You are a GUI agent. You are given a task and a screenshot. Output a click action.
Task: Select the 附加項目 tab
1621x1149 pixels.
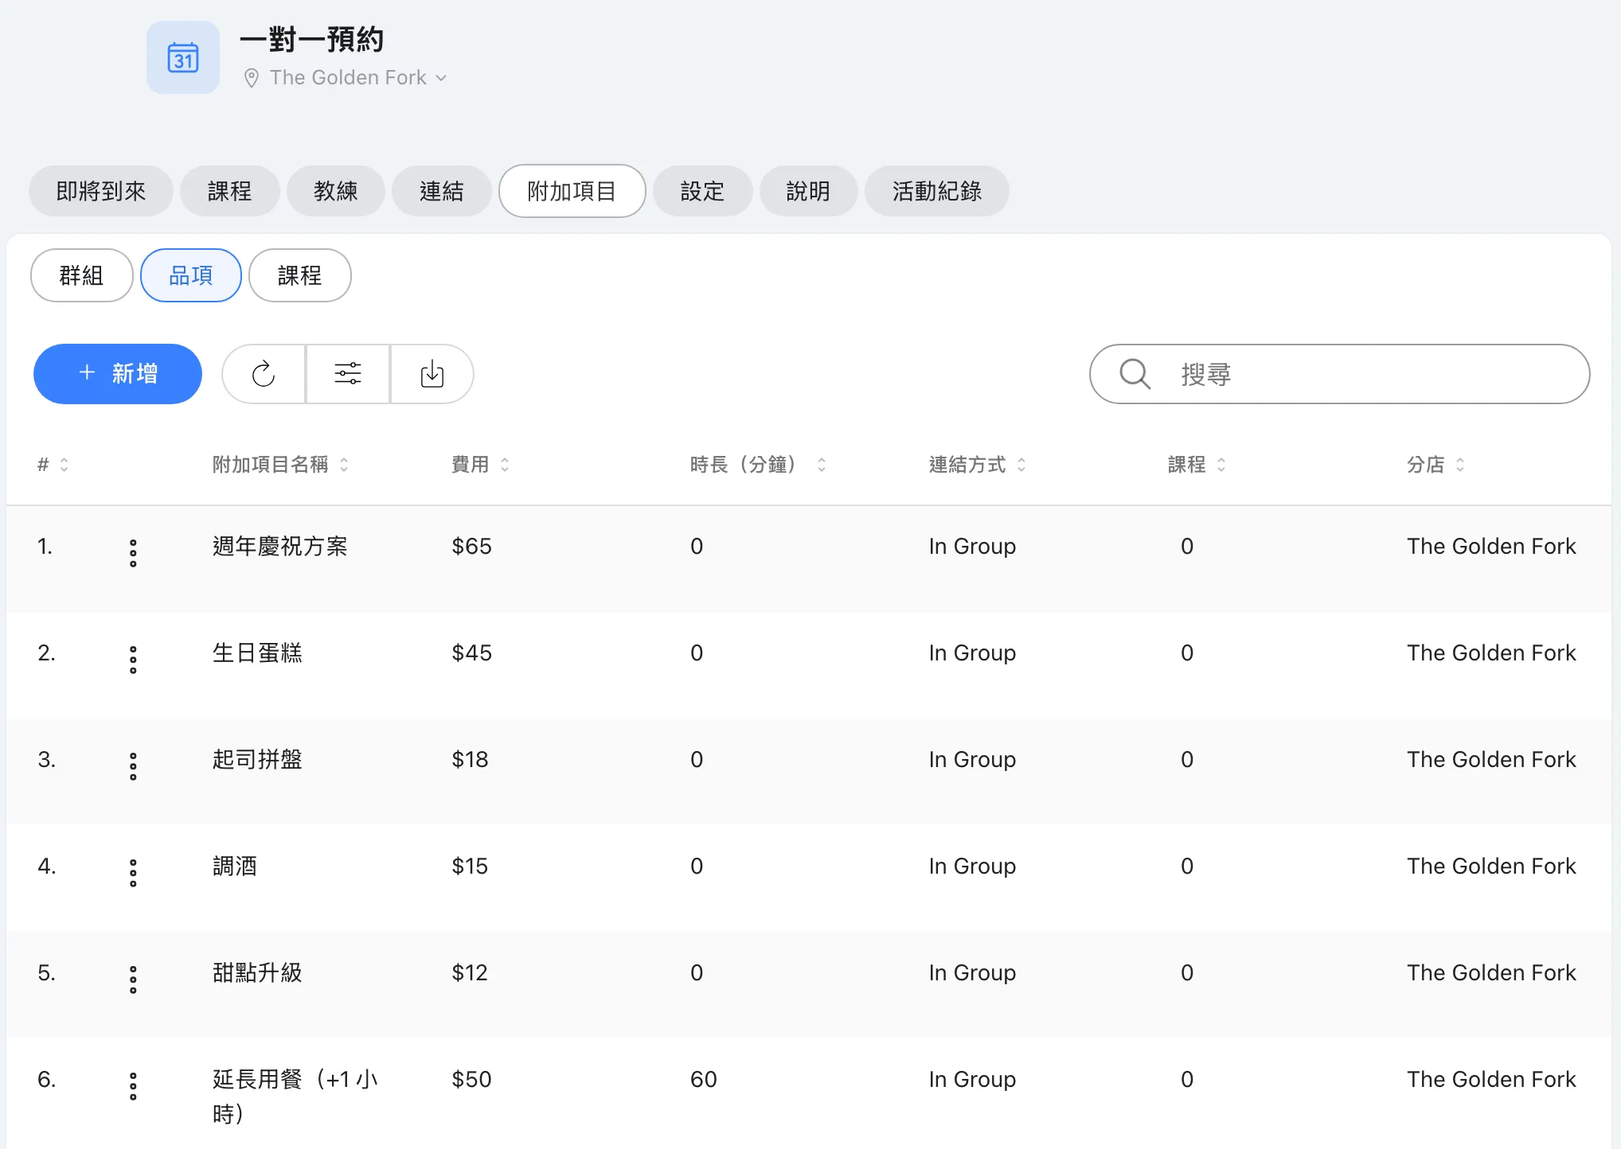572,191
